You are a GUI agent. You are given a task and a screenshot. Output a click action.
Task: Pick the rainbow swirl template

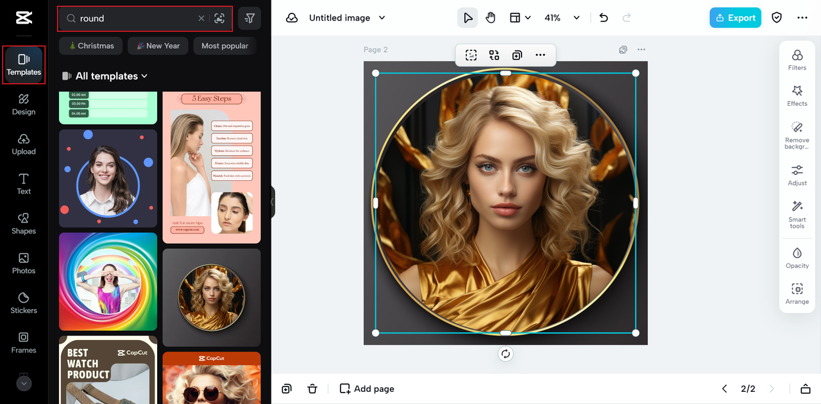[x=108, y=282]
